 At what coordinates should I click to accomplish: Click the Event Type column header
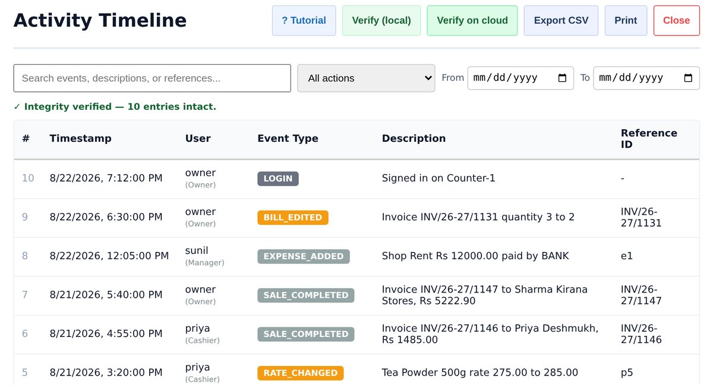coord(288,138)
